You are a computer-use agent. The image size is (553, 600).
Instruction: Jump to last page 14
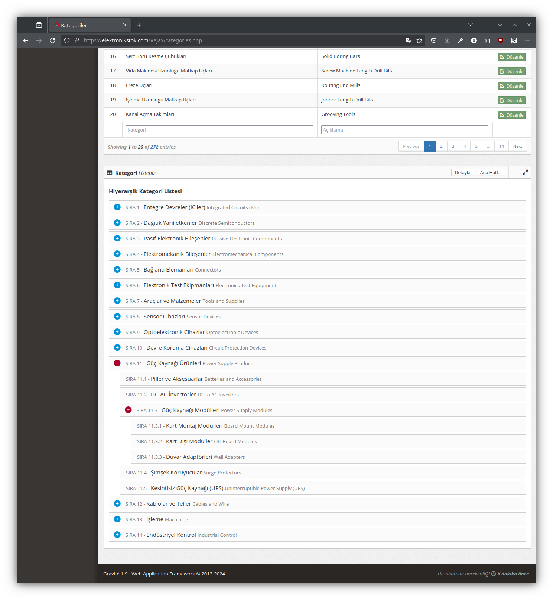pyautogui.click(x=502, y=146)
